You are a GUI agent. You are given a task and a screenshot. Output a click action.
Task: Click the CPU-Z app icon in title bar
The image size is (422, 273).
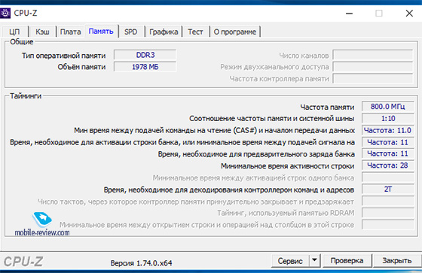tap(5, 13)
